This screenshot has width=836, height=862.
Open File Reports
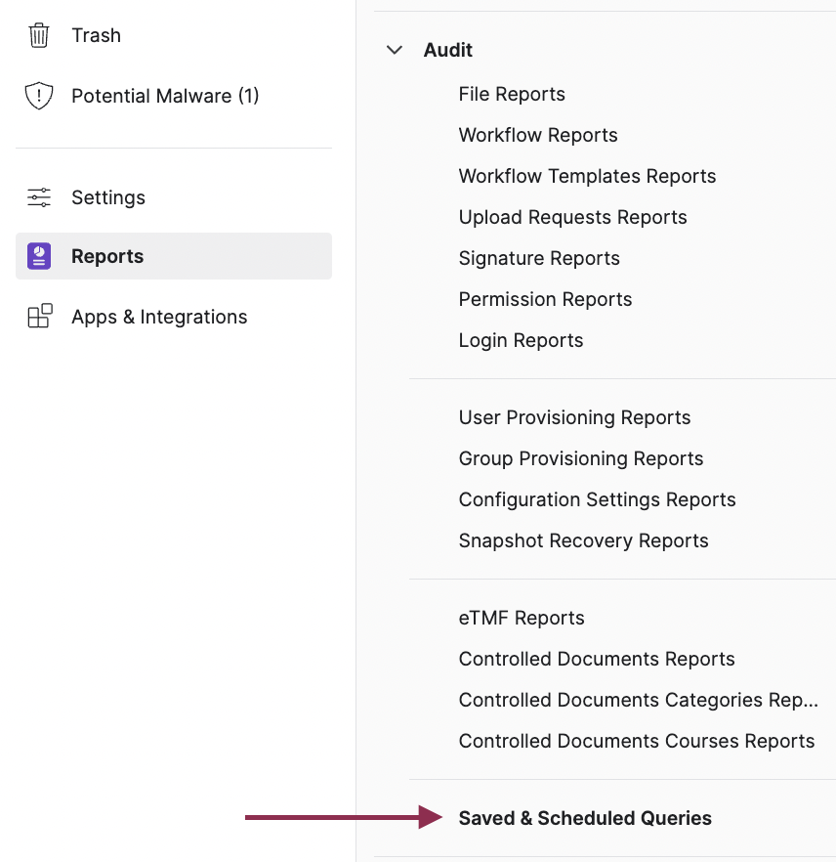tap(512, 94)
